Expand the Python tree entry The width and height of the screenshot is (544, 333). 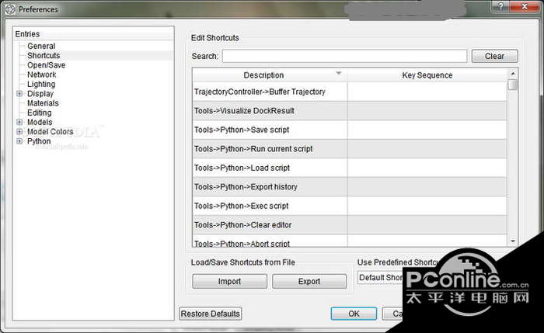[x=19, y=141]
